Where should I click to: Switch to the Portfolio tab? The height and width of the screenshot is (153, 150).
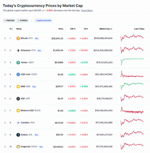[x=22, y=20]
